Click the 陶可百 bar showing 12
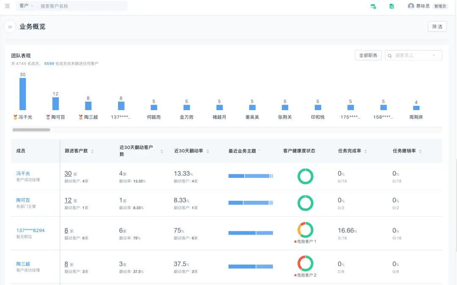 pyautogui.click(x=55, y=104)
